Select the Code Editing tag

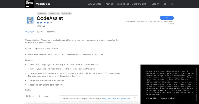54,14
